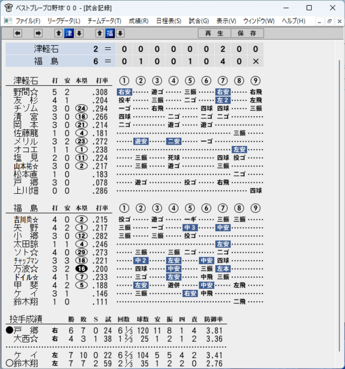
Task: Click up arrow beside the 津 team icon
Action: [59, 33]
